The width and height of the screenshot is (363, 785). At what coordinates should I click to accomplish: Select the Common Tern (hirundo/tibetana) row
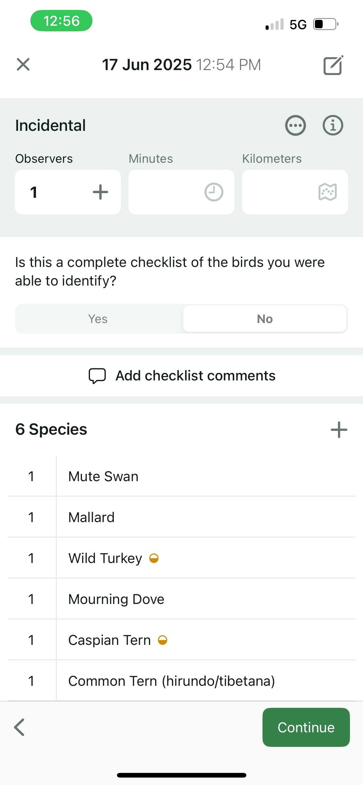(x=172, y=681)
